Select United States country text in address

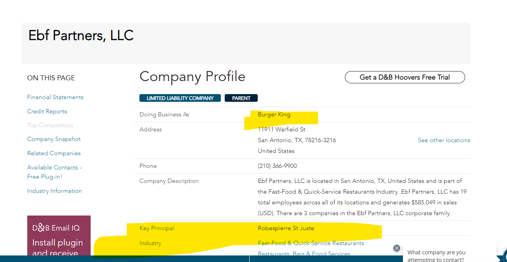pyautogui.click(x=276, y=151)
